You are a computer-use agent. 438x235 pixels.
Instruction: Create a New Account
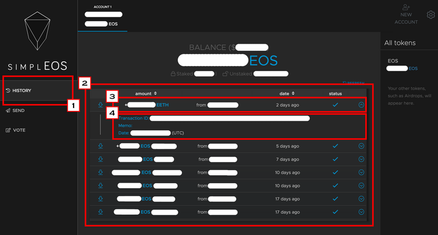click(406, 14)
